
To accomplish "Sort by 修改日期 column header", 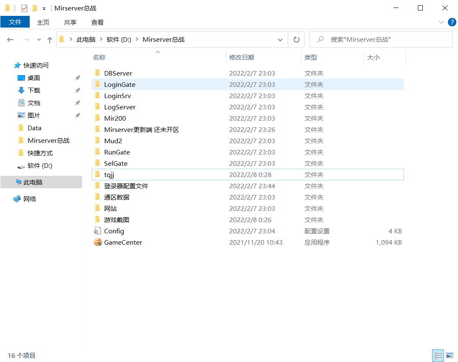I will pyautogui.click(x=242, y=57).
